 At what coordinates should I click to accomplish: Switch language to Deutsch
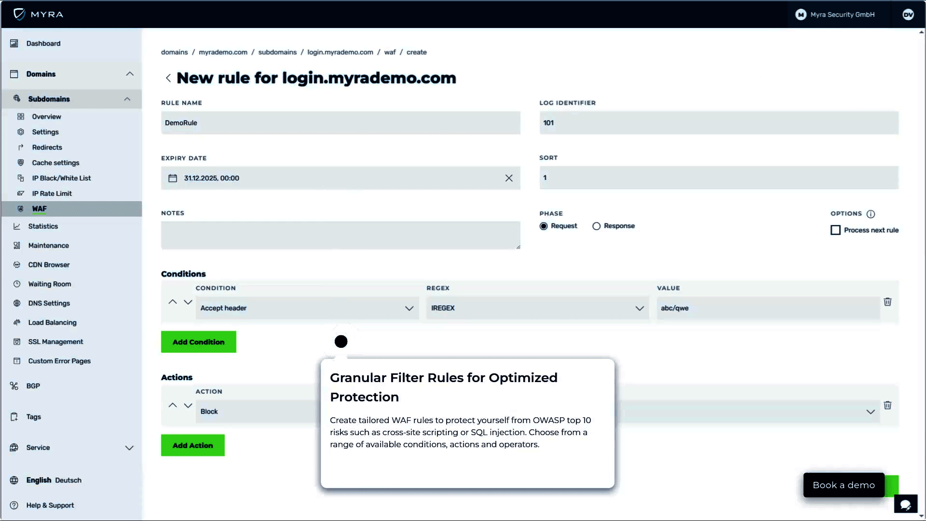[x=68, y=480]
